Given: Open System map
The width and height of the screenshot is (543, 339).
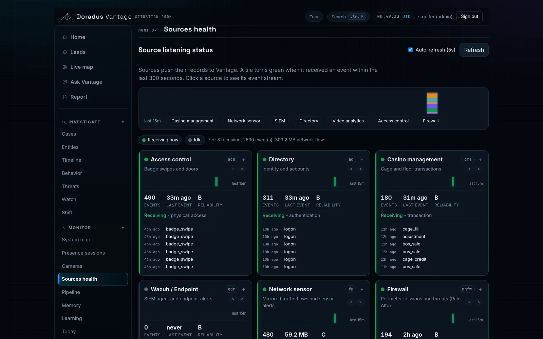Looking at the screenshot, I should click(x=93, y=240).
